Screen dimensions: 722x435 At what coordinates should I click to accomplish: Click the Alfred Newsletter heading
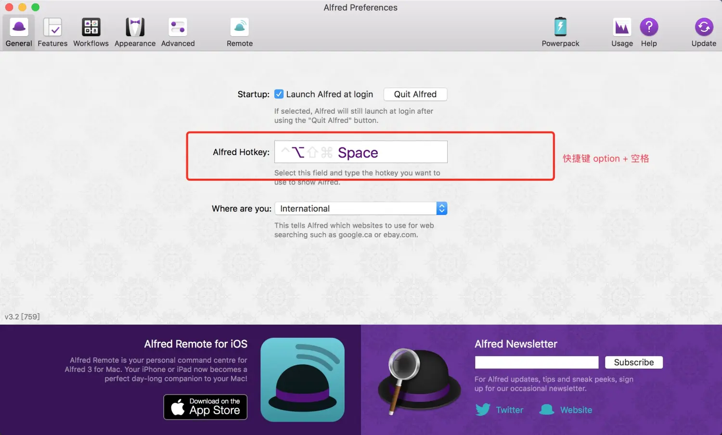tap(516, 344)
